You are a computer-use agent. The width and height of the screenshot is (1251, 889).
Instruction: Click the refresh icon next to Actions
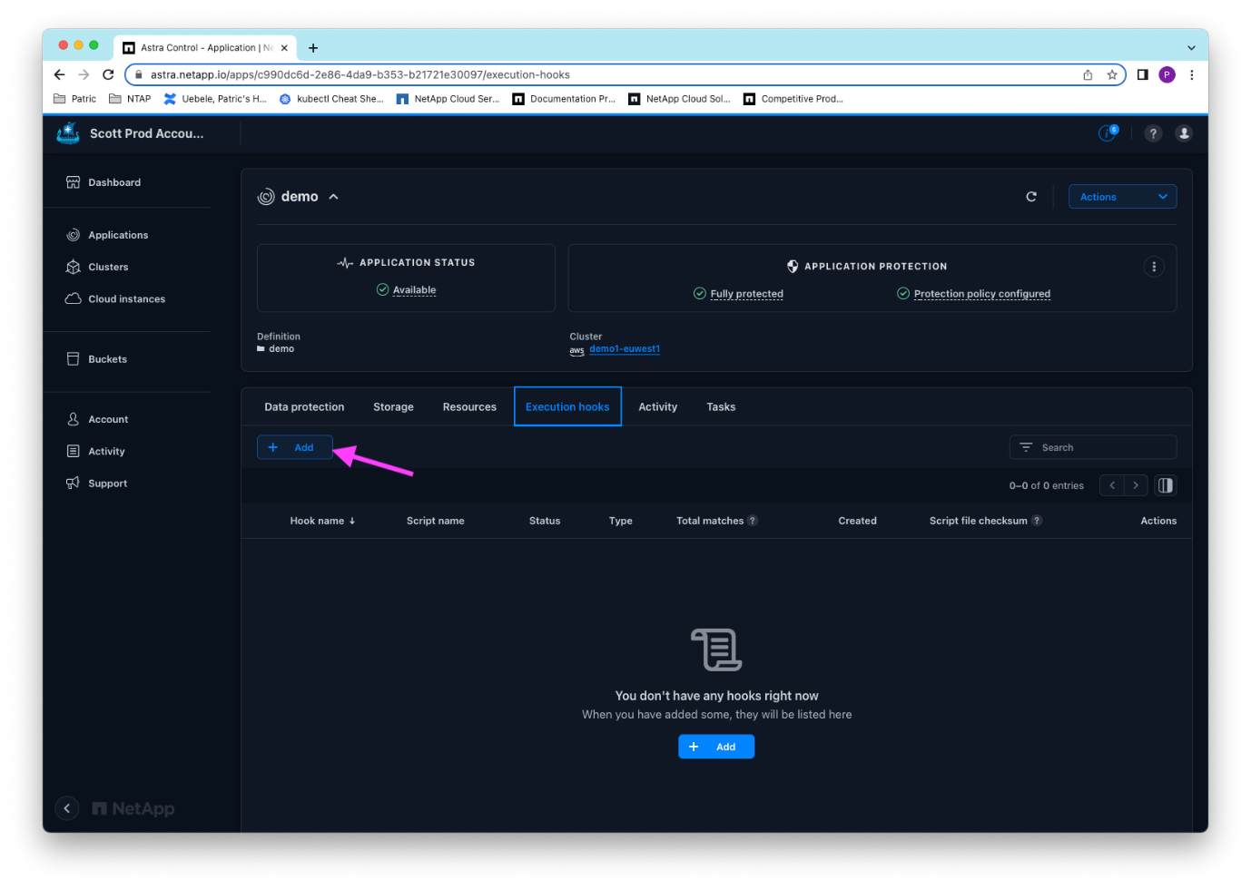pyautogui.click(x=1030, y=197)
